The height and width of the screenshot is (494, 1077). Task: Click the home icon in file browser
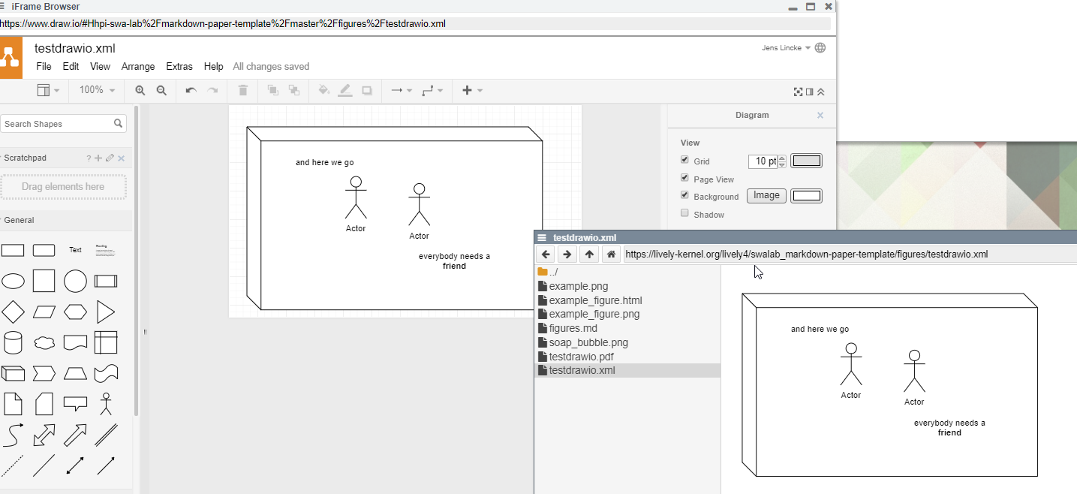[x=611, y=255]
